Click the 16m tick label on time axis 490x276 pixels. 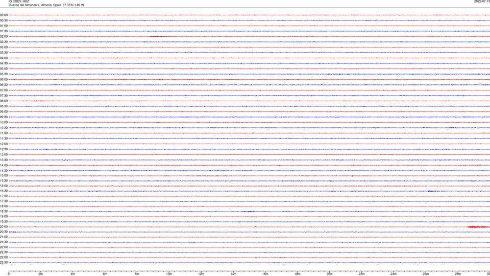pyautogui.click(x=265, y=274)
